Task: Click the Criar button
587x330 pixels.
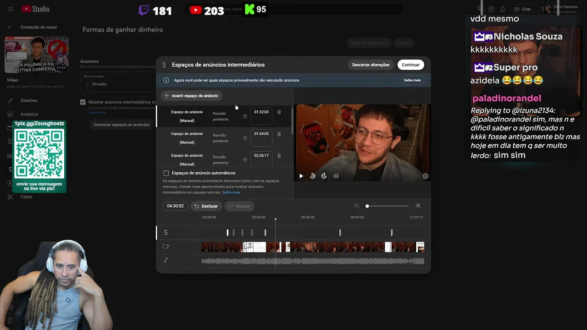Action: pyautogui.click(x=522, y=9)
